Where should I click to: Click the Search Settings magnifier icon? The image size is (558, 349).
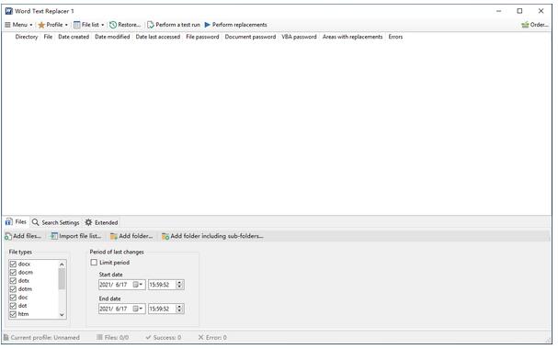(35, 222)
